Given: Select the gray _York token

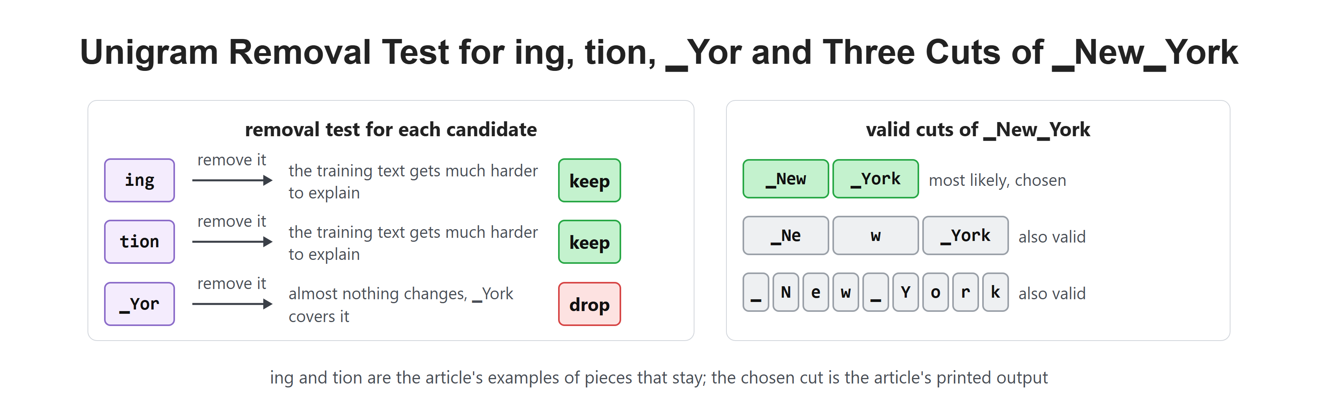Looking at the screenshot, I should tap(966, 235).
